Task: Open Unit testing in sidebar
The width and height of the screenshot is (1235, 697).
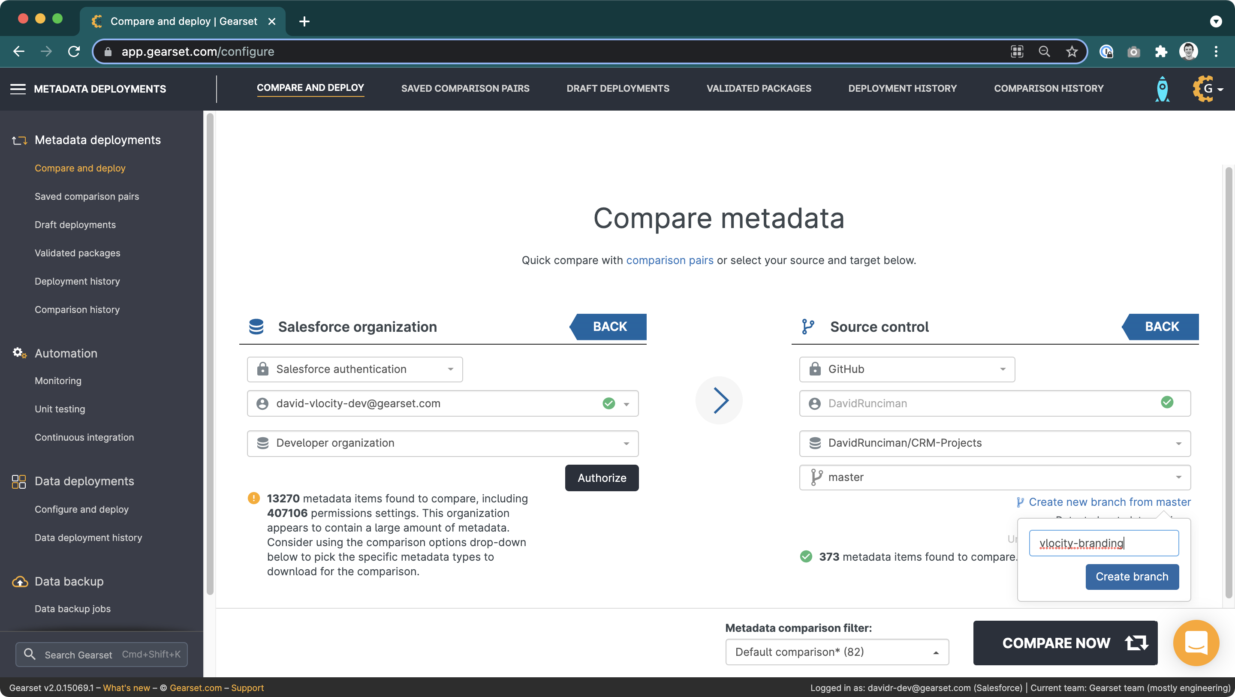Action: 60,409
